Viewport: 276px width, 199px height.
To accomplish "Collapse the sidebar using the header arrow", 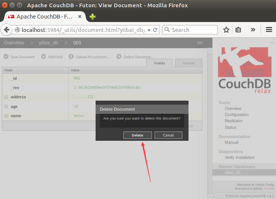I will click(200, 43).
